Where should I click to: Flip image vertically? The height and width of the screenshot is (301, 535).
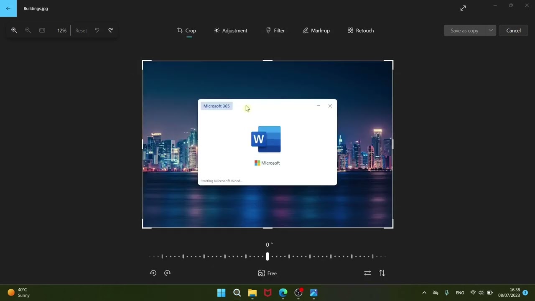(382, 273)
